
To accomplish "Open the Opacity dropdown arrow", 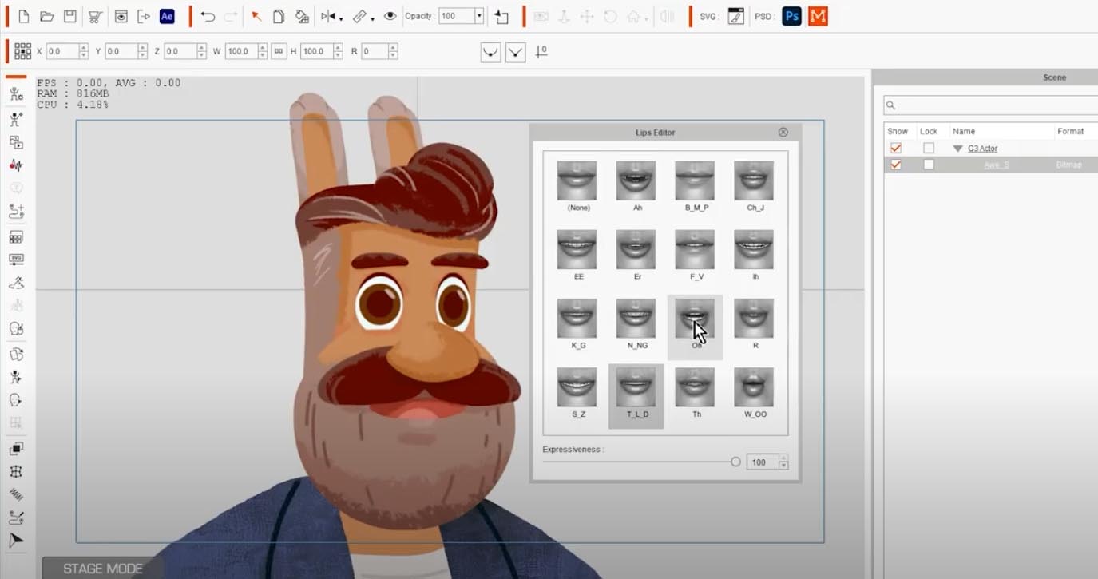I will point(478,16).
